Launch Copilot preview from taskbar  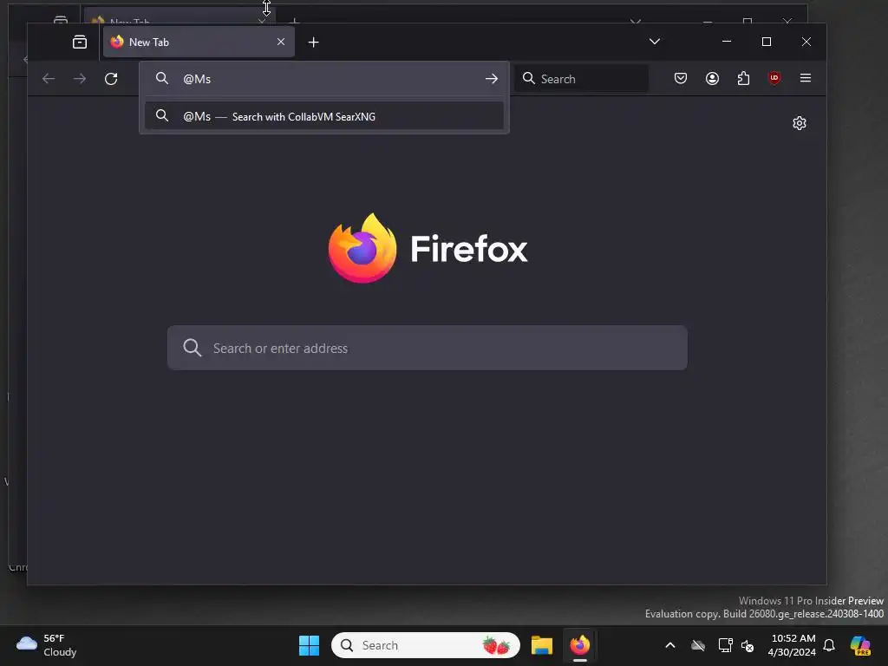click(861, 645)
